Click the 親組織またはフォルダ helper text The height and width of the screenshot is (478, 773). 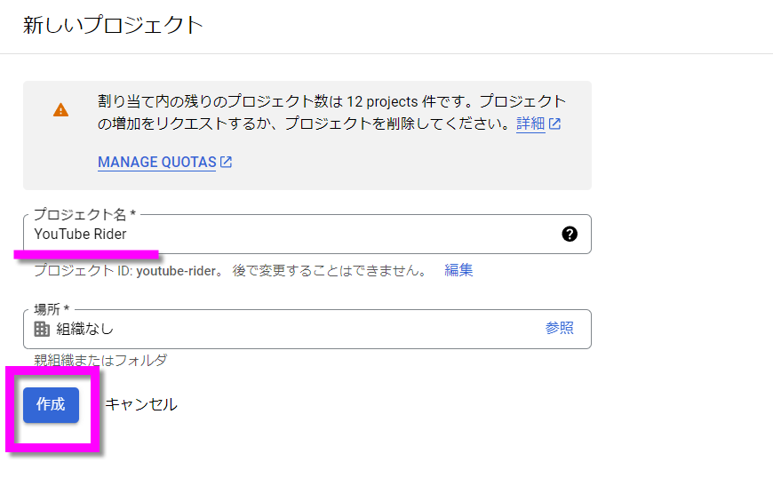100,360
